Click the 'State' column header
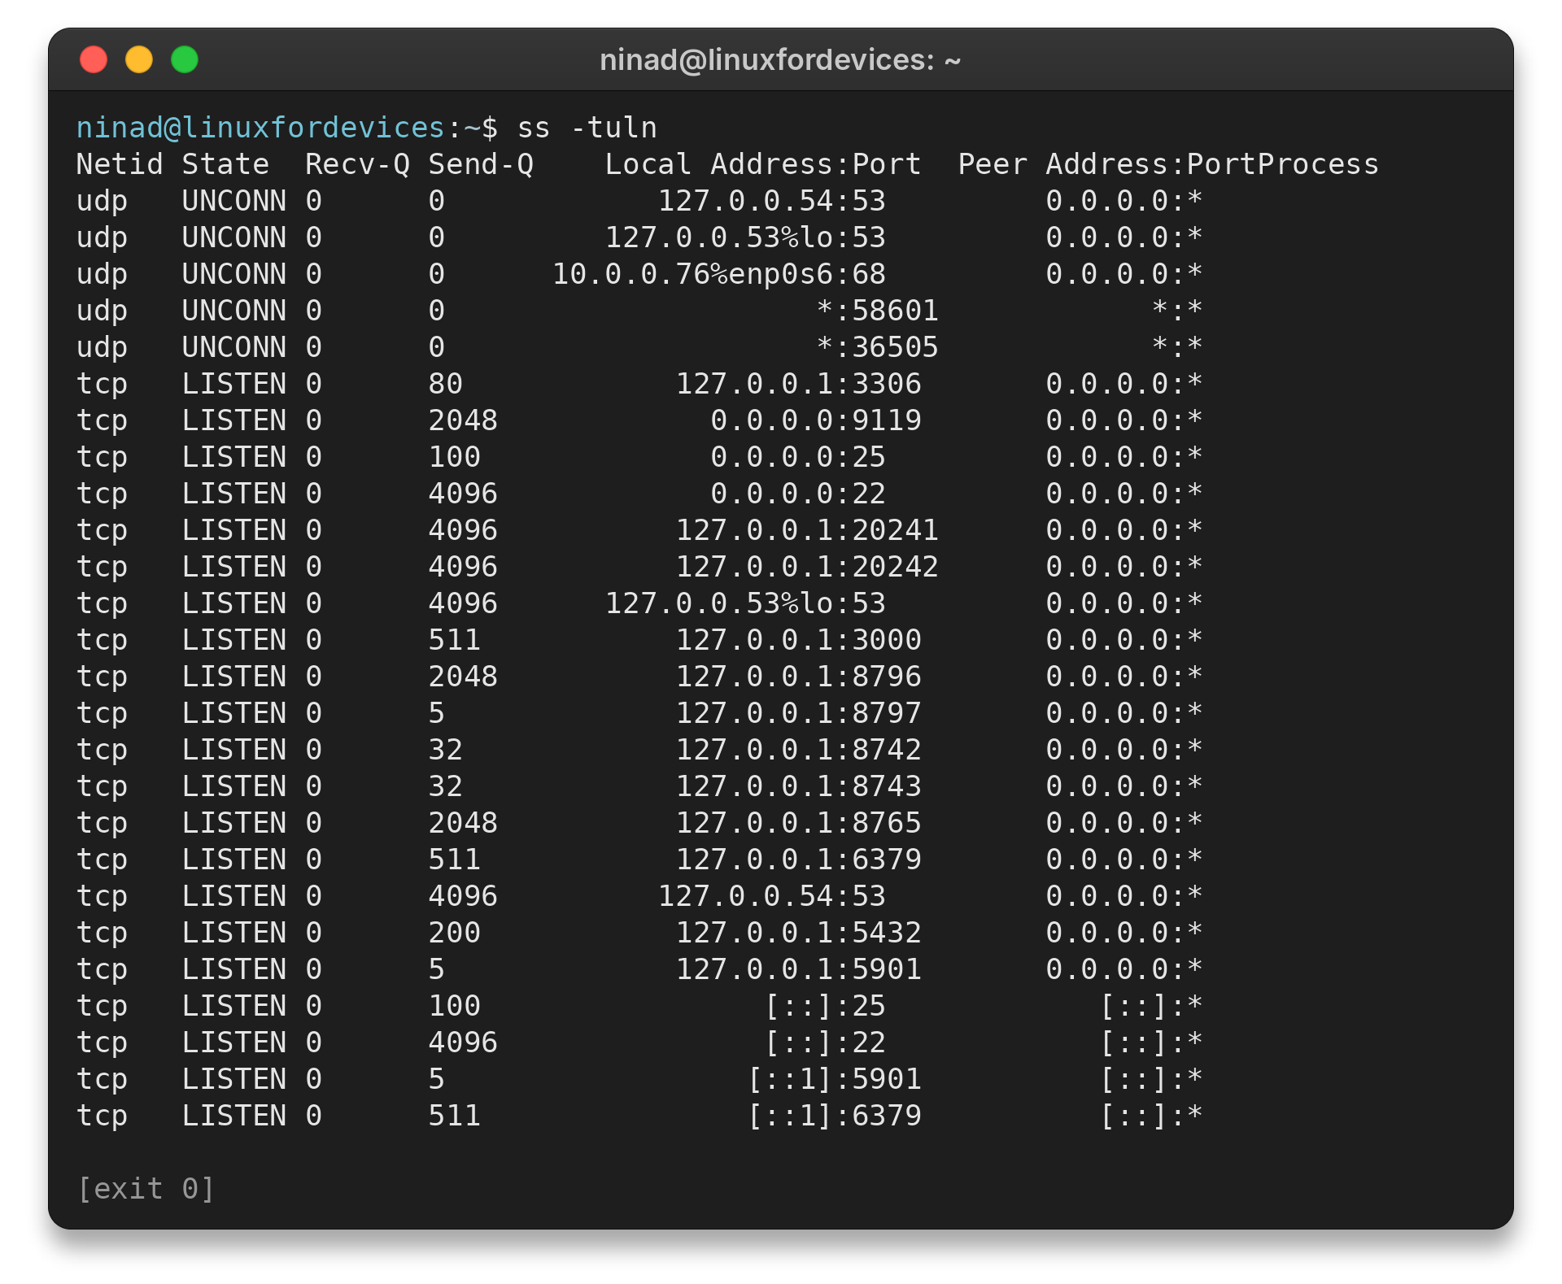Viewport: 1562px width, 1284px height. coord(225,164)
